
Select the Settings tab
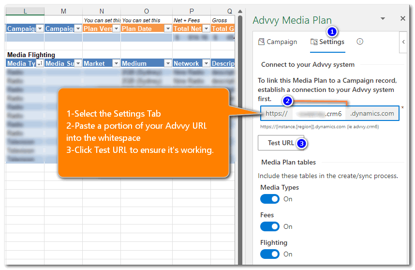327,42
